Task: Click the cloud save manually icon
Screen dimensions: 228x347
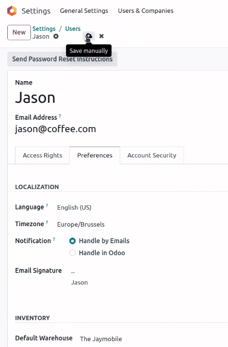Action: (x=89, y=36)
